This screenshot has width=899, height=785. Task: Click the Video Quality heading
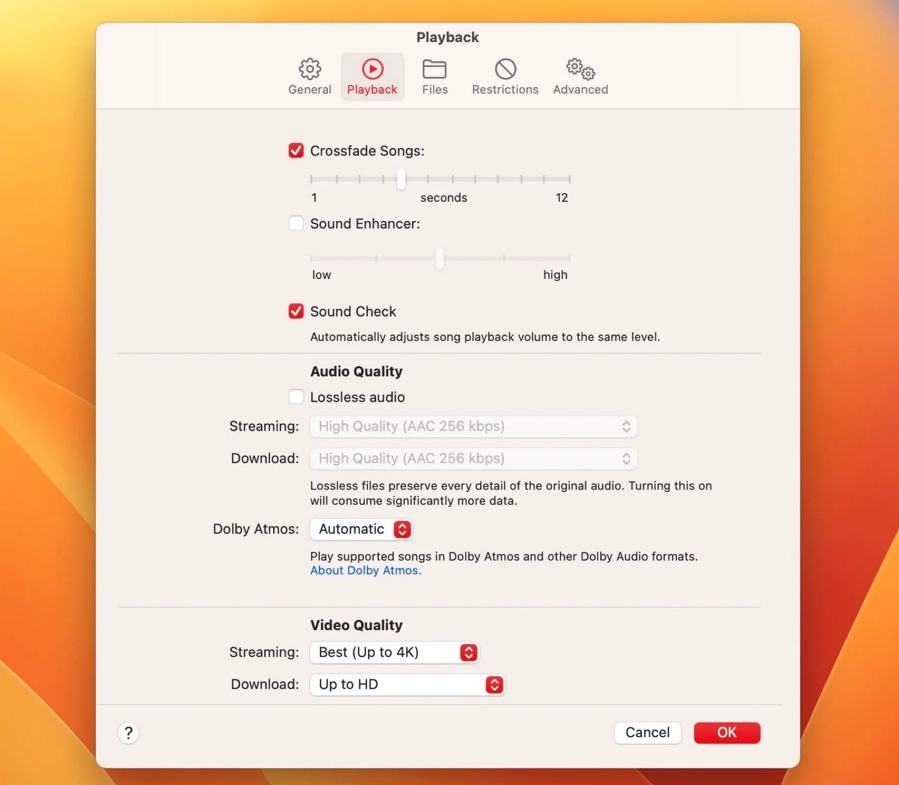356,625
